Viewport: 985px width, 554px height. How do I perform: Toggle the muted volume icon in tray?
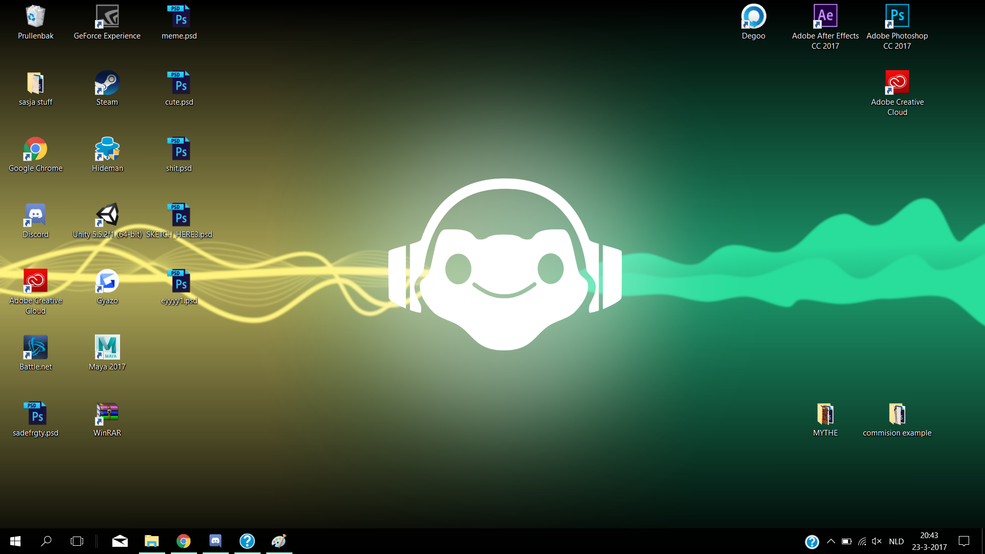pos(877,541)
